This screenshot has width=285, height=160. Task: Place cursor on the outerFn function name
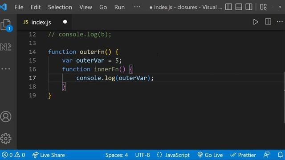[x=92, y=52]
